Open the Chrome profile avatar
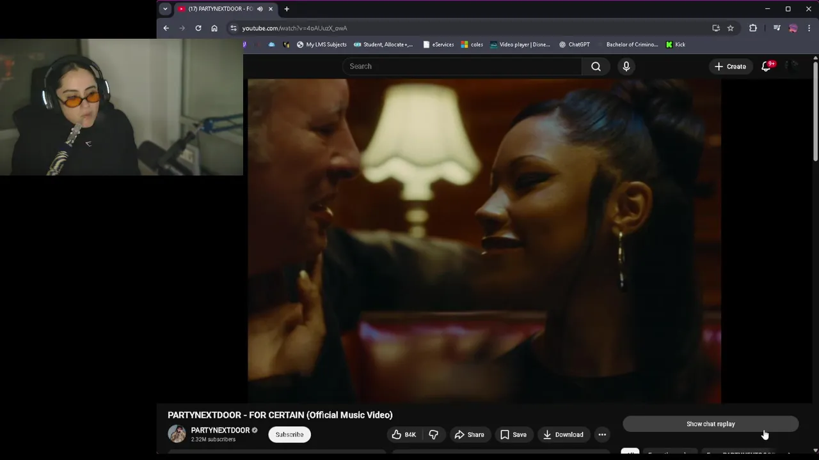This screenshot has height=460, width=819. (x=793, y=28)
